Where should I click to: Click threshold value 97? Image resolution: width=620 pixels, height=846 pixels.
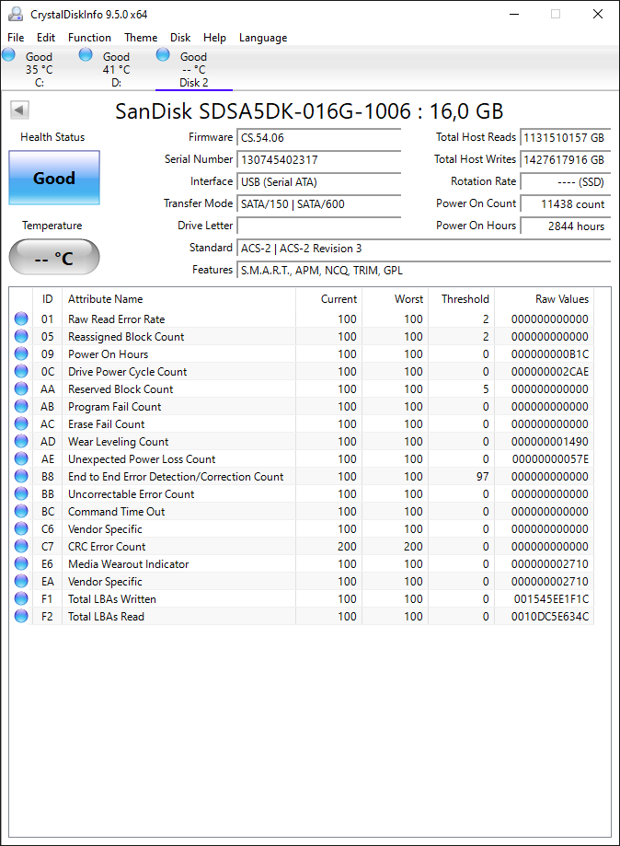(483, 477)
